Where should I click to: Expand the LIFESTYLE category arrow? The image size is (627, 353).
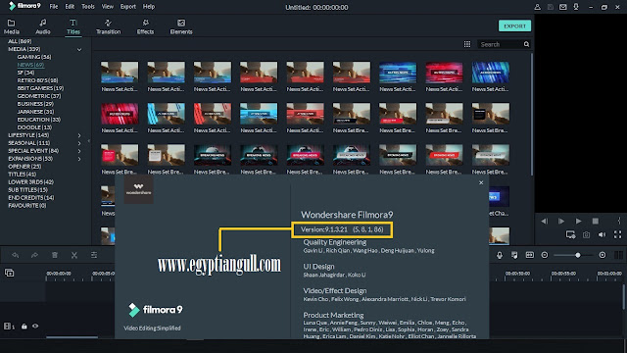(79, 135)
